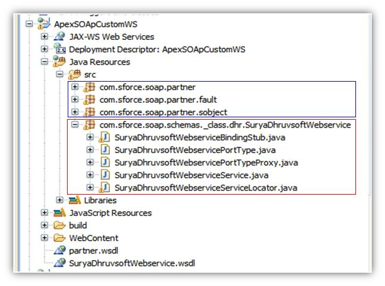
Task: Click the Deployment Descriptor 2.5 icon
Action: [60, 48]
